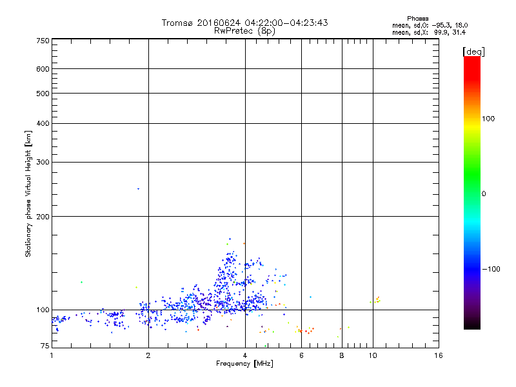Click the 'mean, sd,X: 99.9, 31.4' line
Image resolution: width=516 pixels, height=387 pixels.
[x=429, y=32]
